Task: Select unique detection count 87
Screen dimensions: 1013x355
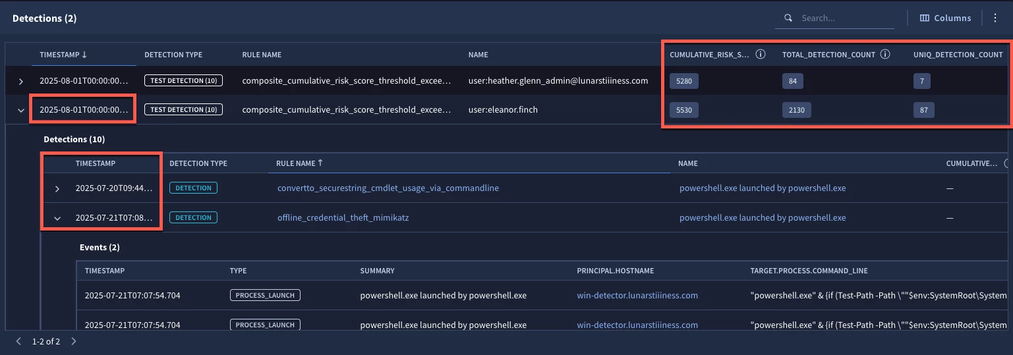Action: (923, 110)
